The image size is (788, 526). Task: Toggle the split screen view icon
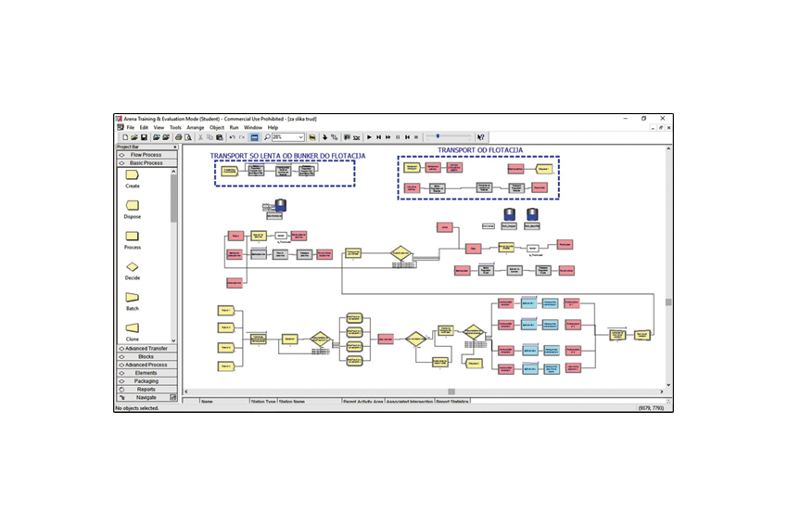coord(254,136)
